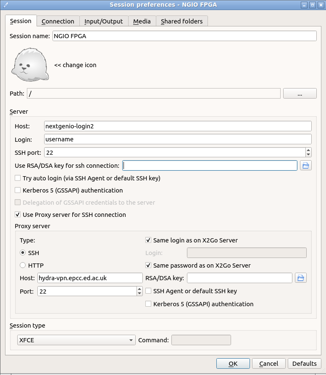This screenshot has height=375, width=326.
Task: Browse for proxy server RSA/DSA key file
Action: [x=301, y=278]
